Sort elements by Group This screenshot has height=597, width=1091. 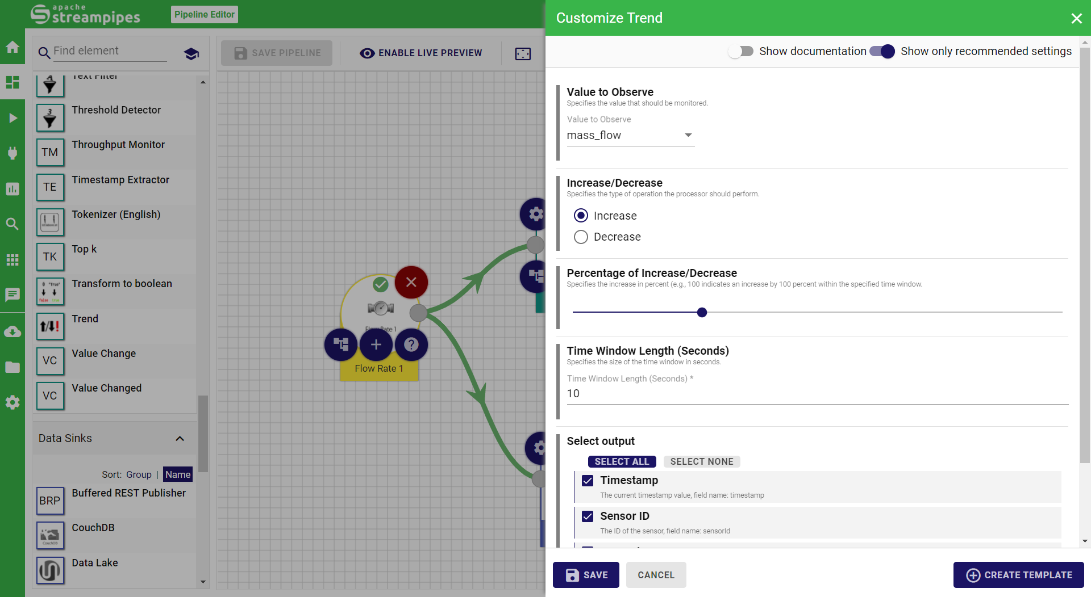tap(139, 474)
